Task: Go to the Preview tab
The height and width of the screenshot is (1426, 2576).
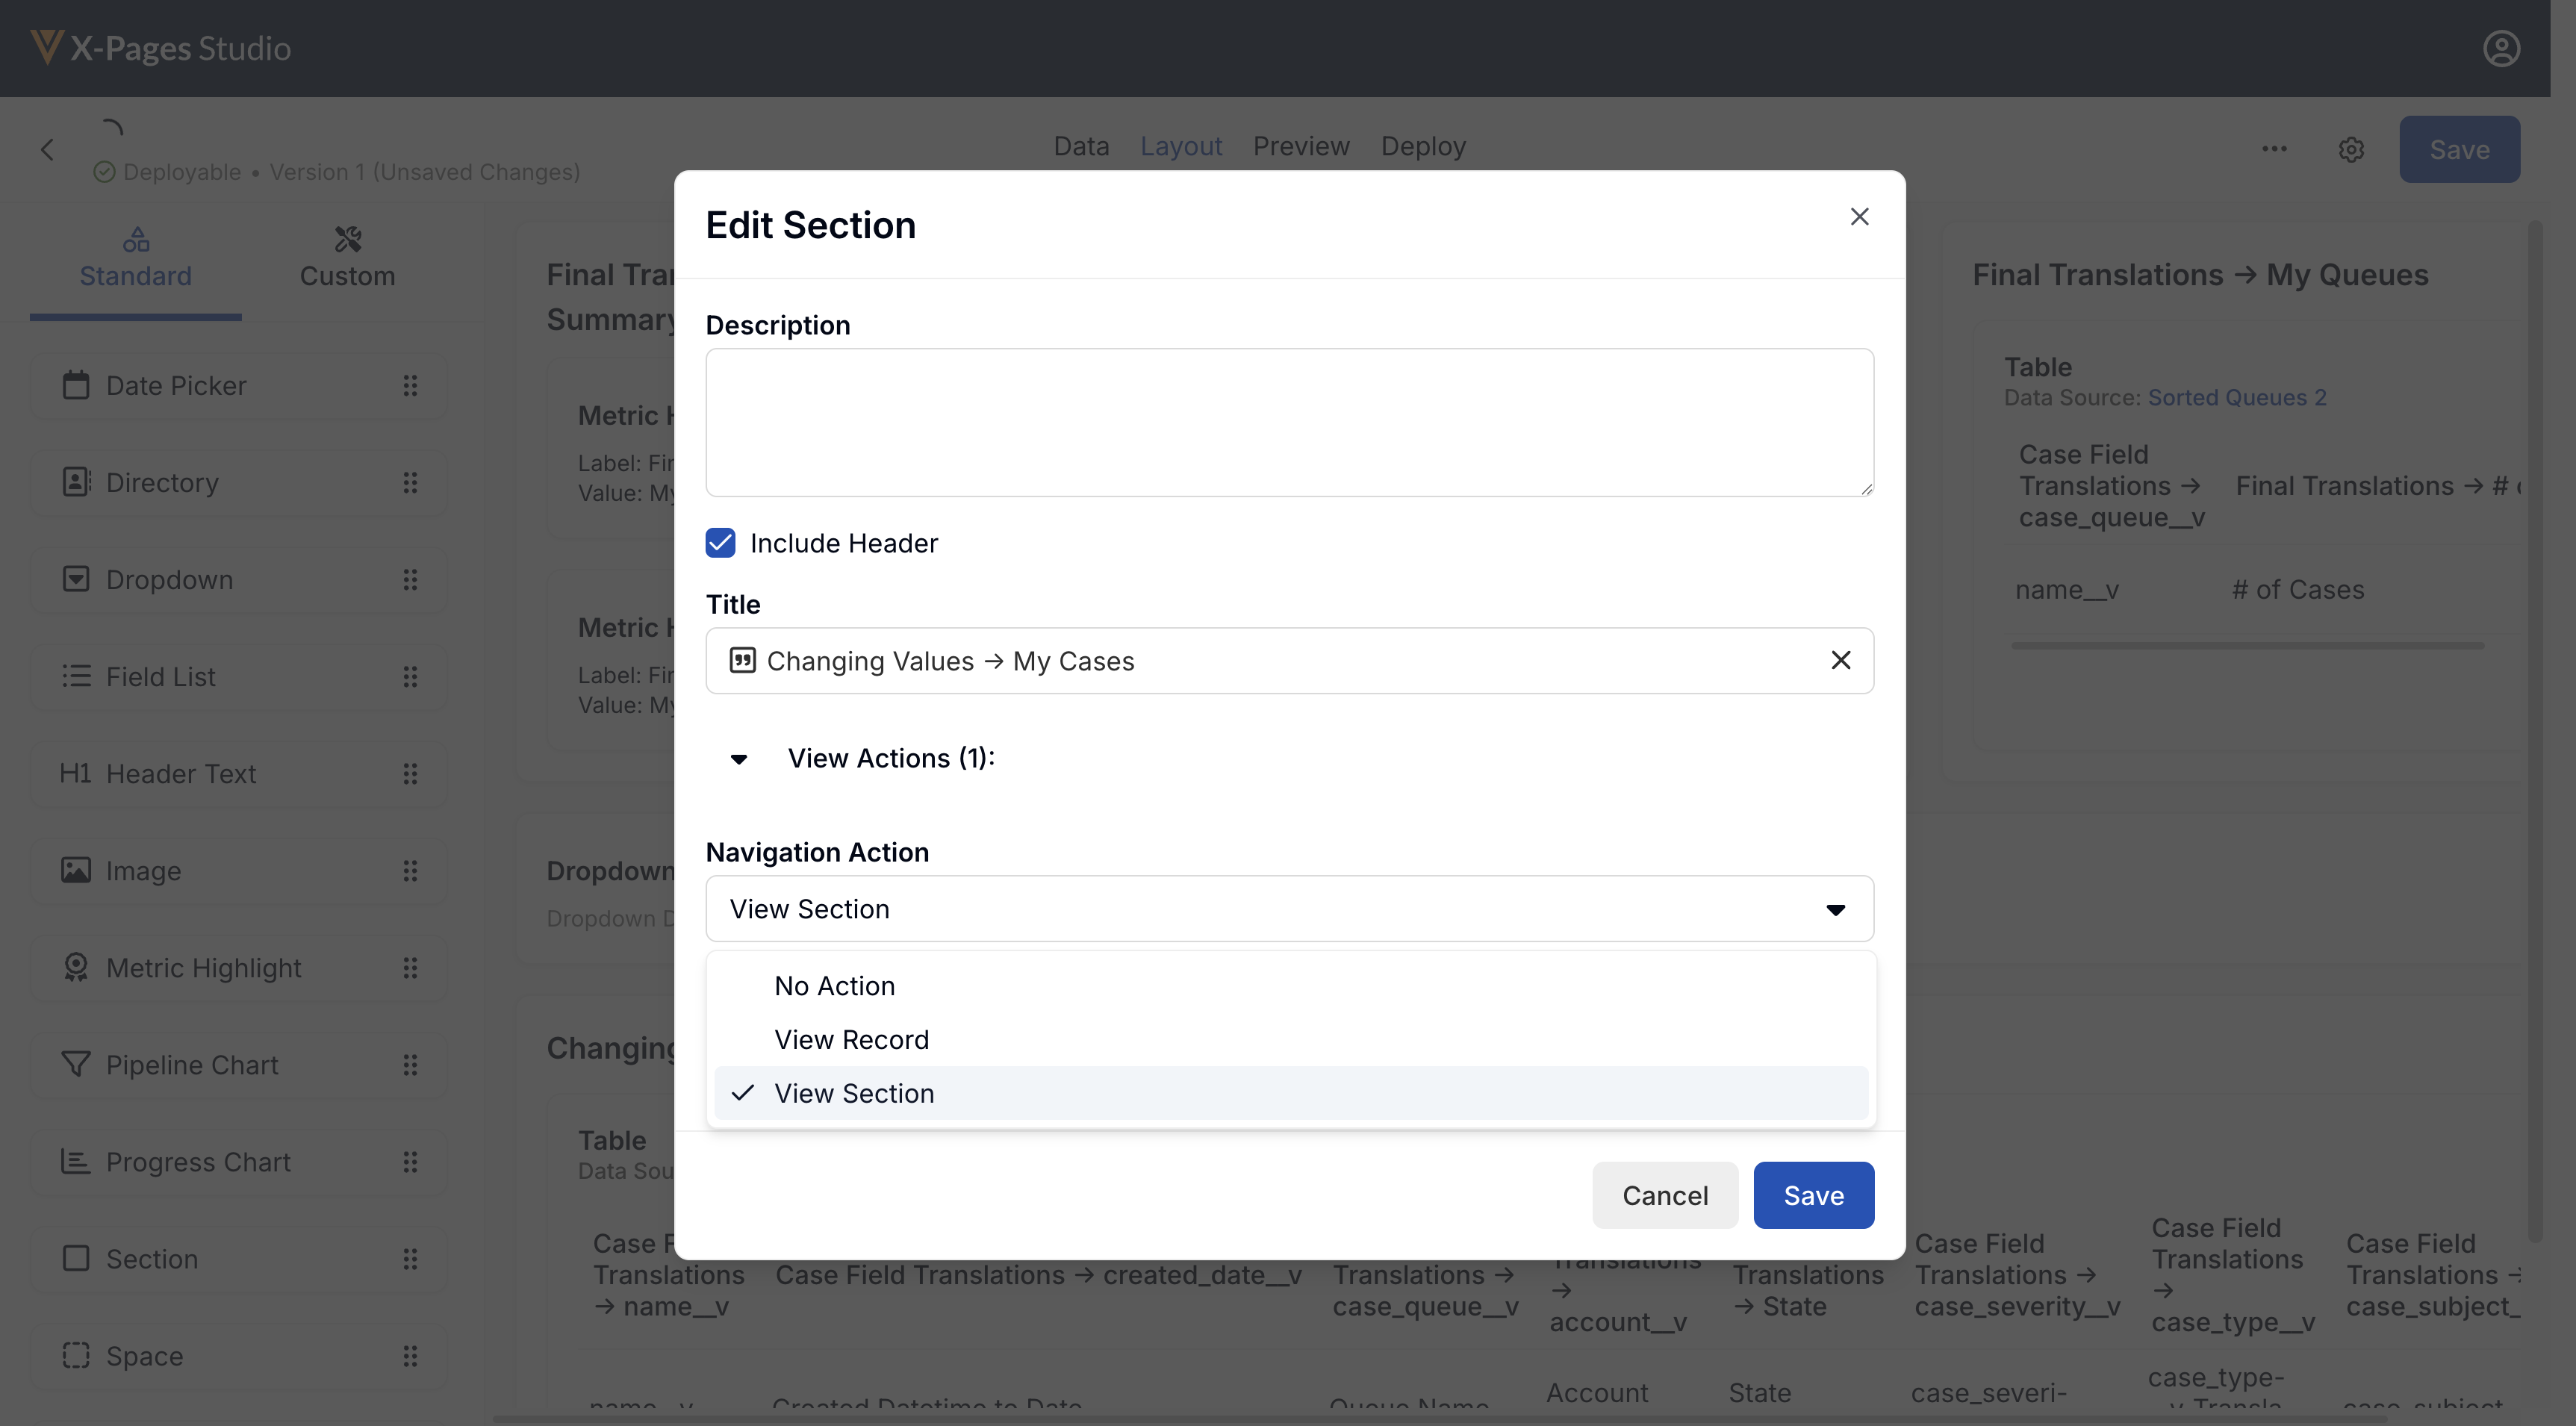Action: 1301,146
